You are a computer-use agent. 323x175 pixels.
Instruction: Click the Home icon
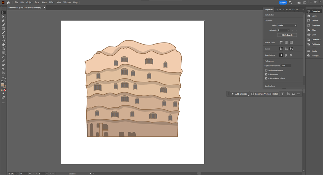8,2
